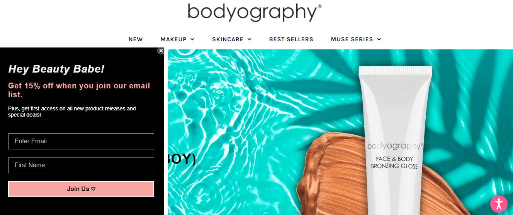Image resolution: width=513 pixels, height=215 pixels.
Task: Expand the SKINCARE dropdown chevron
Action: click(250, 39)
